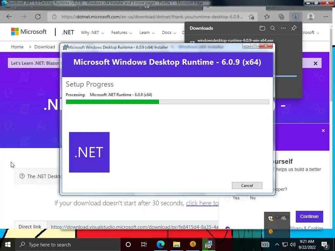Switch to Microsoft Edge on taskbar
335x251 pixels.
coord(160,244)
